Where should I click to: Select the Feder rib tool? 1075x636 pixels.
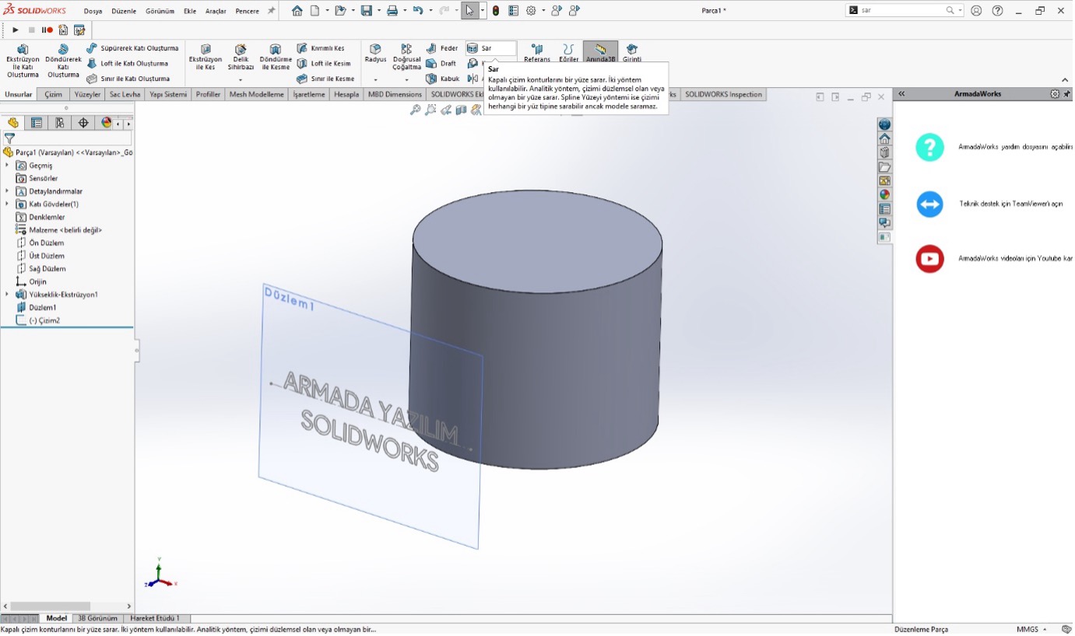point(442,48)
